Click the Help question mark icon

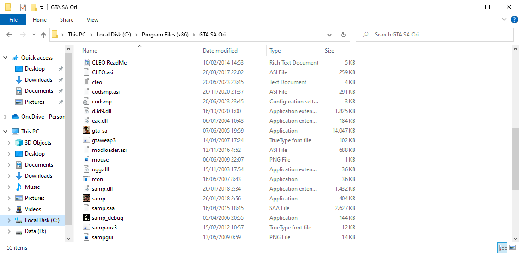(x=514, y=20)
